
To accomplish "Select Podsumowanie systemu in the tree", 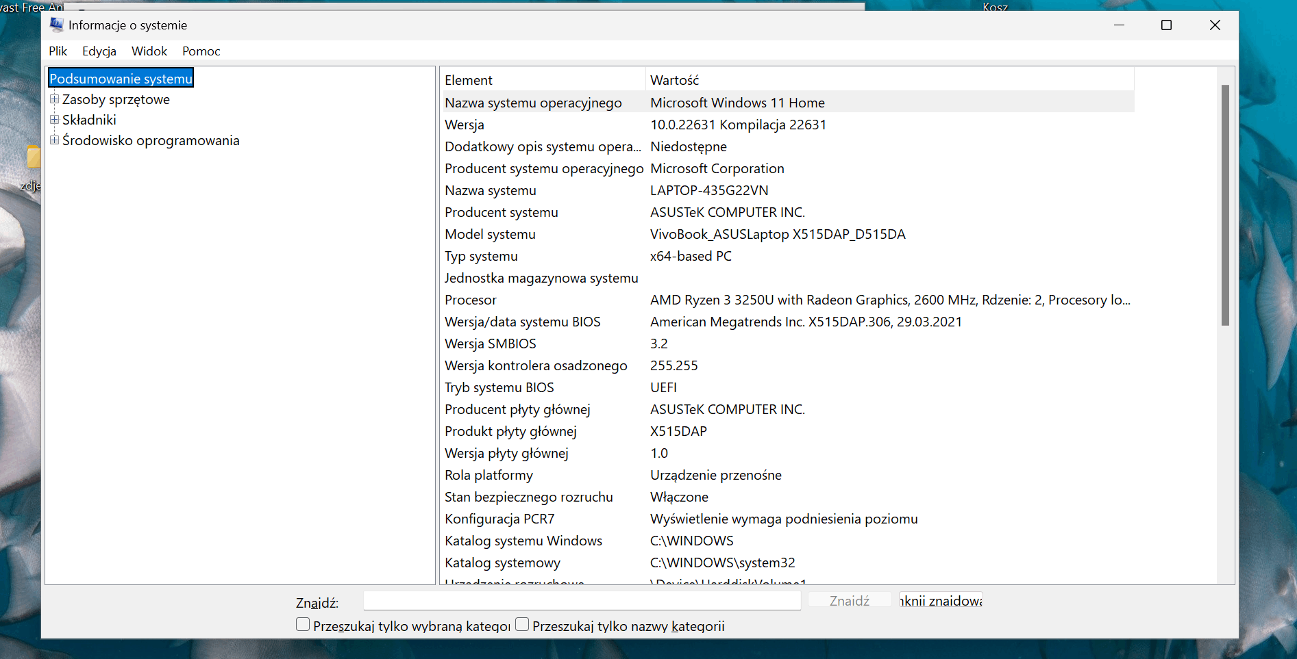I will click(x=121, y=79).
